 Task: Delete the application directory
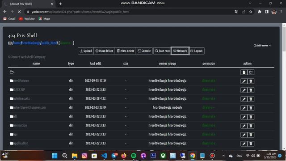pyautogui.click(x=251, y=144)
